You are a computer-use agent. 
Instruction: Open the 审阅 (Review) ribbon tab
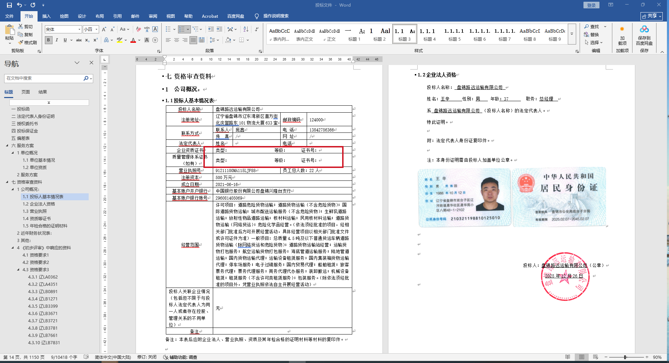click(153, 16)
